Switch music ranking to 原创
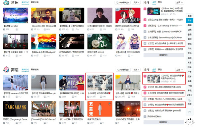Image resolution: width=199 pixels, height=129 pixels. pos(160,2)
